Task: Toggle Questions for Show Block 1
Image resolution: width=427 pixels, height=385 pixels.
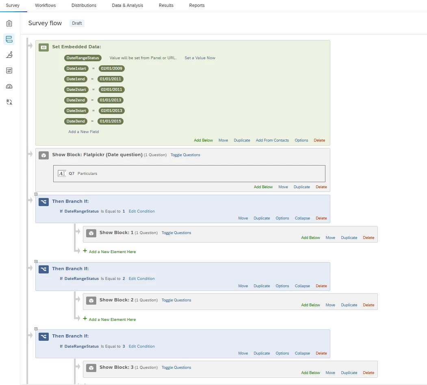Action: coord(176,233)
